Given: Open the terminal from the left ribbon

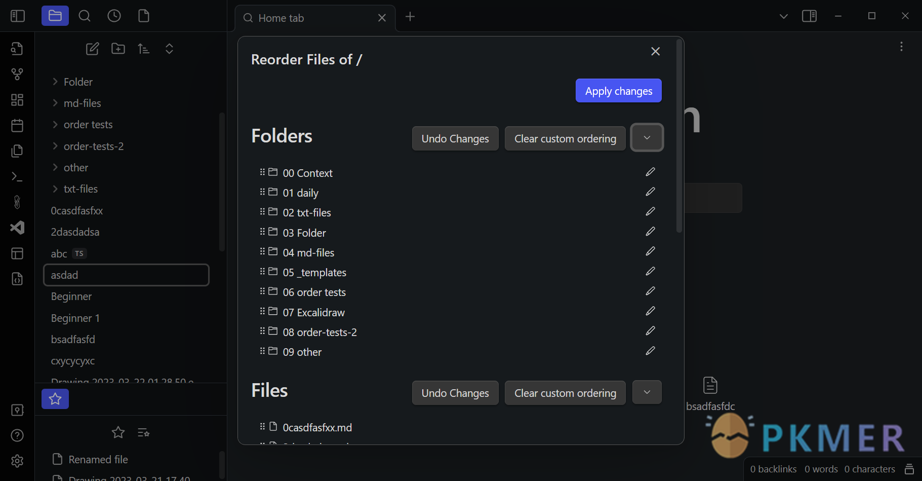Looking at the screenshot, I should tap(17, 176).
